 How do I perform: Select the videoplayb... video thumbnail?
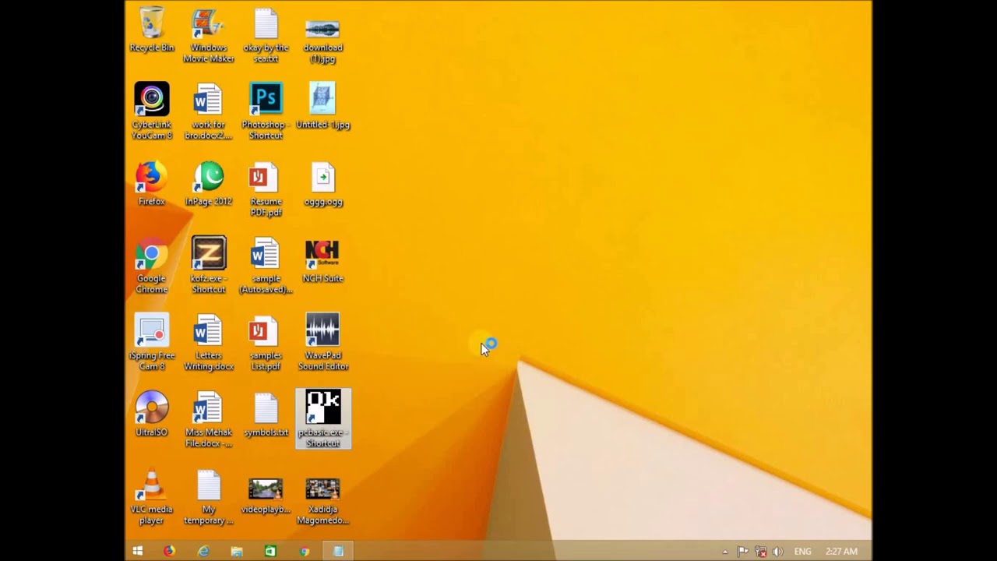(266, 496)
